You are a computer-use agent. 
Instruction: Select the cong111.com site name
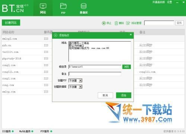pos(10,72)
